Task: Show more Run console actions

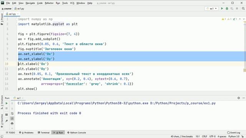Action: point(12,128)
